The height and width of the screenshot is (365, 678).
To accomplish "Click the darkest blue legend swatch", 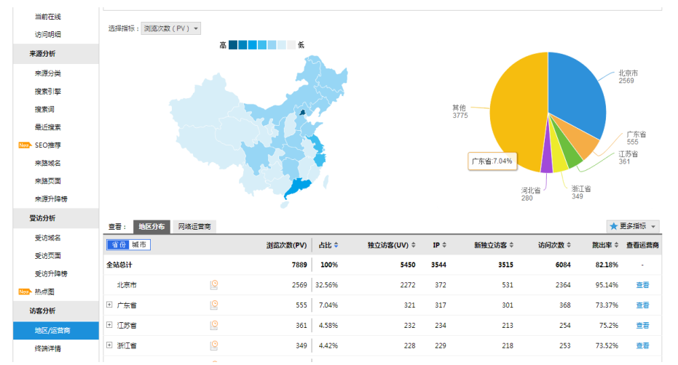I will 233,45.
